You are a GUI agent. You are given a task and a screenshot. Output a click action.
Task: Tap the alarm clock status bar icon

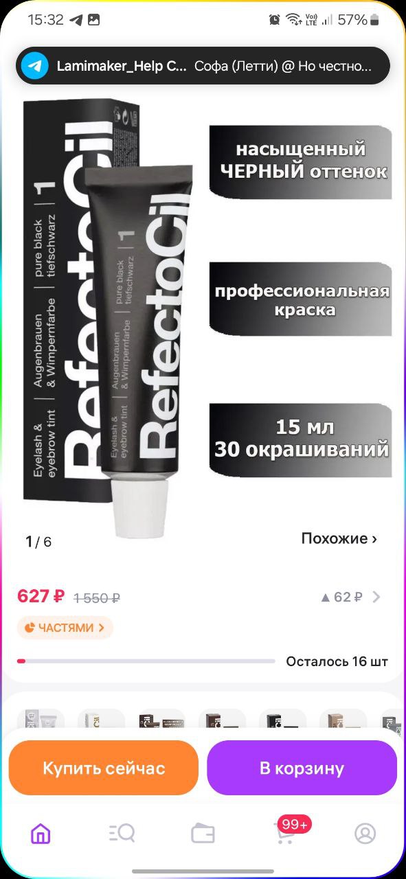tap(274, 20)
